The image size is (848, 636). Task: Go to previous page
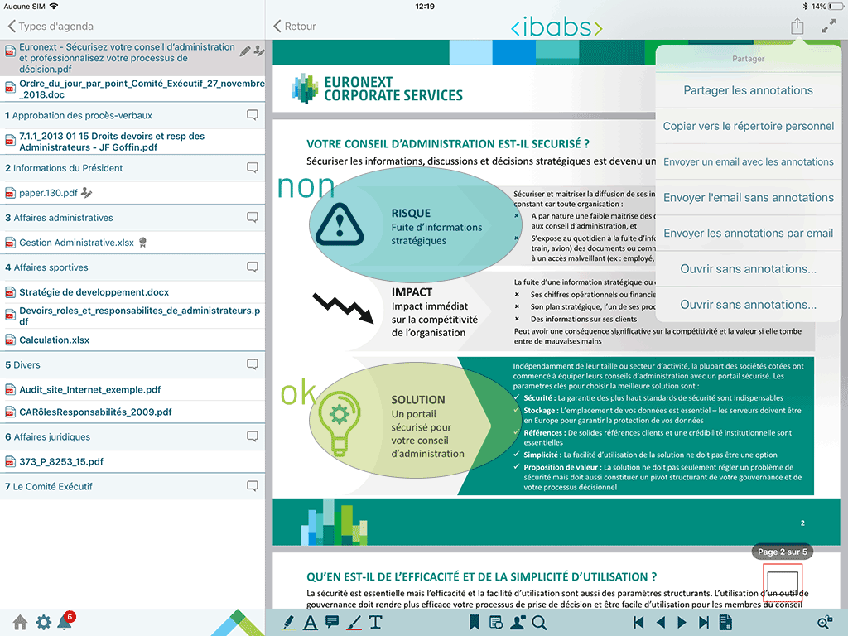[660, 623]
